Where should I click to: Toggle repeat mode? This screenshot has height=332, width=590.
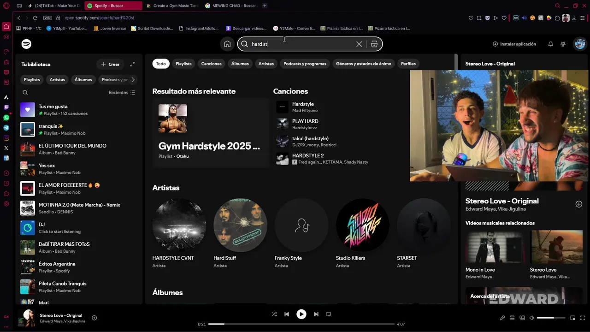(x=329, y=314)
